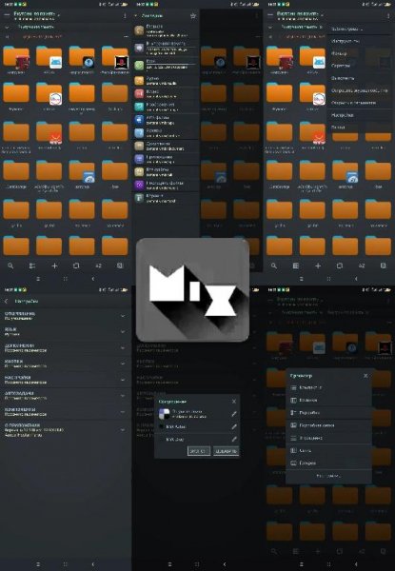Tap view-mode list icon in top-left screen toolbar
This screenshot has width=395, height=571.
click(32, 266)
